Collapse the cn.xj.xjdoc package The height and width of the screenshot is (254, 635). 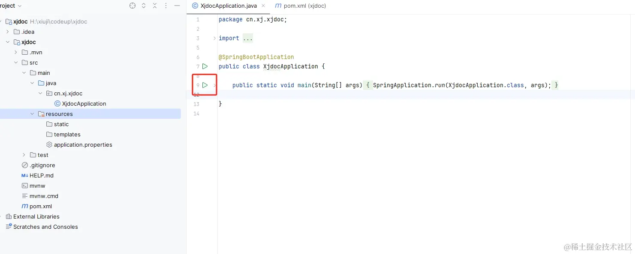[x=40, y=93]
